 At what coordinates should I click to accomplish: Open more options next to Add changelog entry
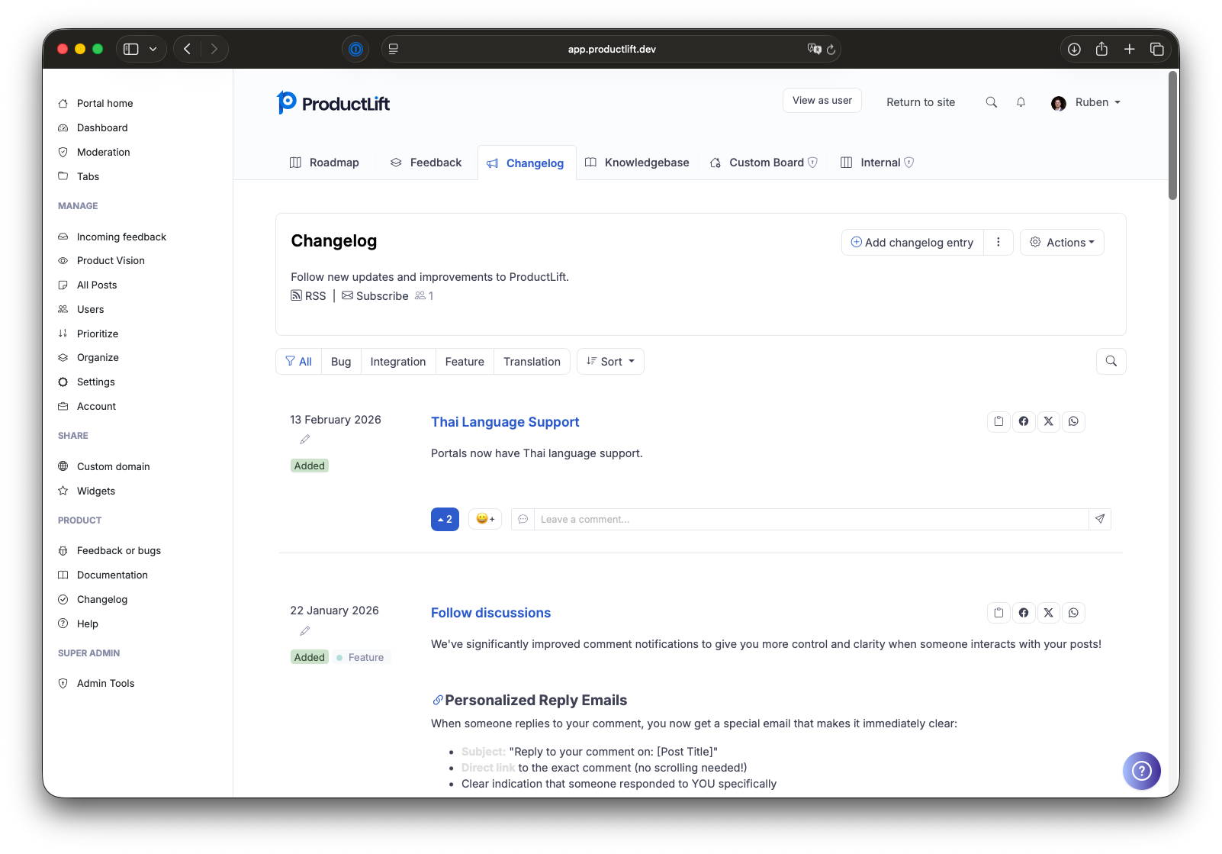click(999, 242)
